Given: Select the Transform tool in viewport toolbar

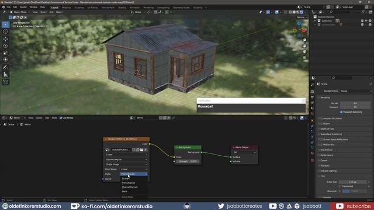Looking at the screenshot, I should pos(5,60).
